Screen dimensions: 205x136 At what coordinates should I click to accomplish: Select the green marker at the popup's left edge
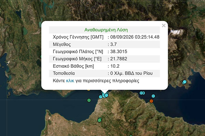(41, 56)
